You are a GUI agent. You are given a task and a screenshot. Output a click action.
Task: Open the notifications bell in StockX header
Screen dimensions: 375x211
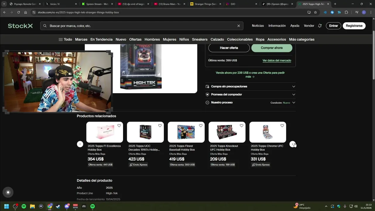(320, 26)
